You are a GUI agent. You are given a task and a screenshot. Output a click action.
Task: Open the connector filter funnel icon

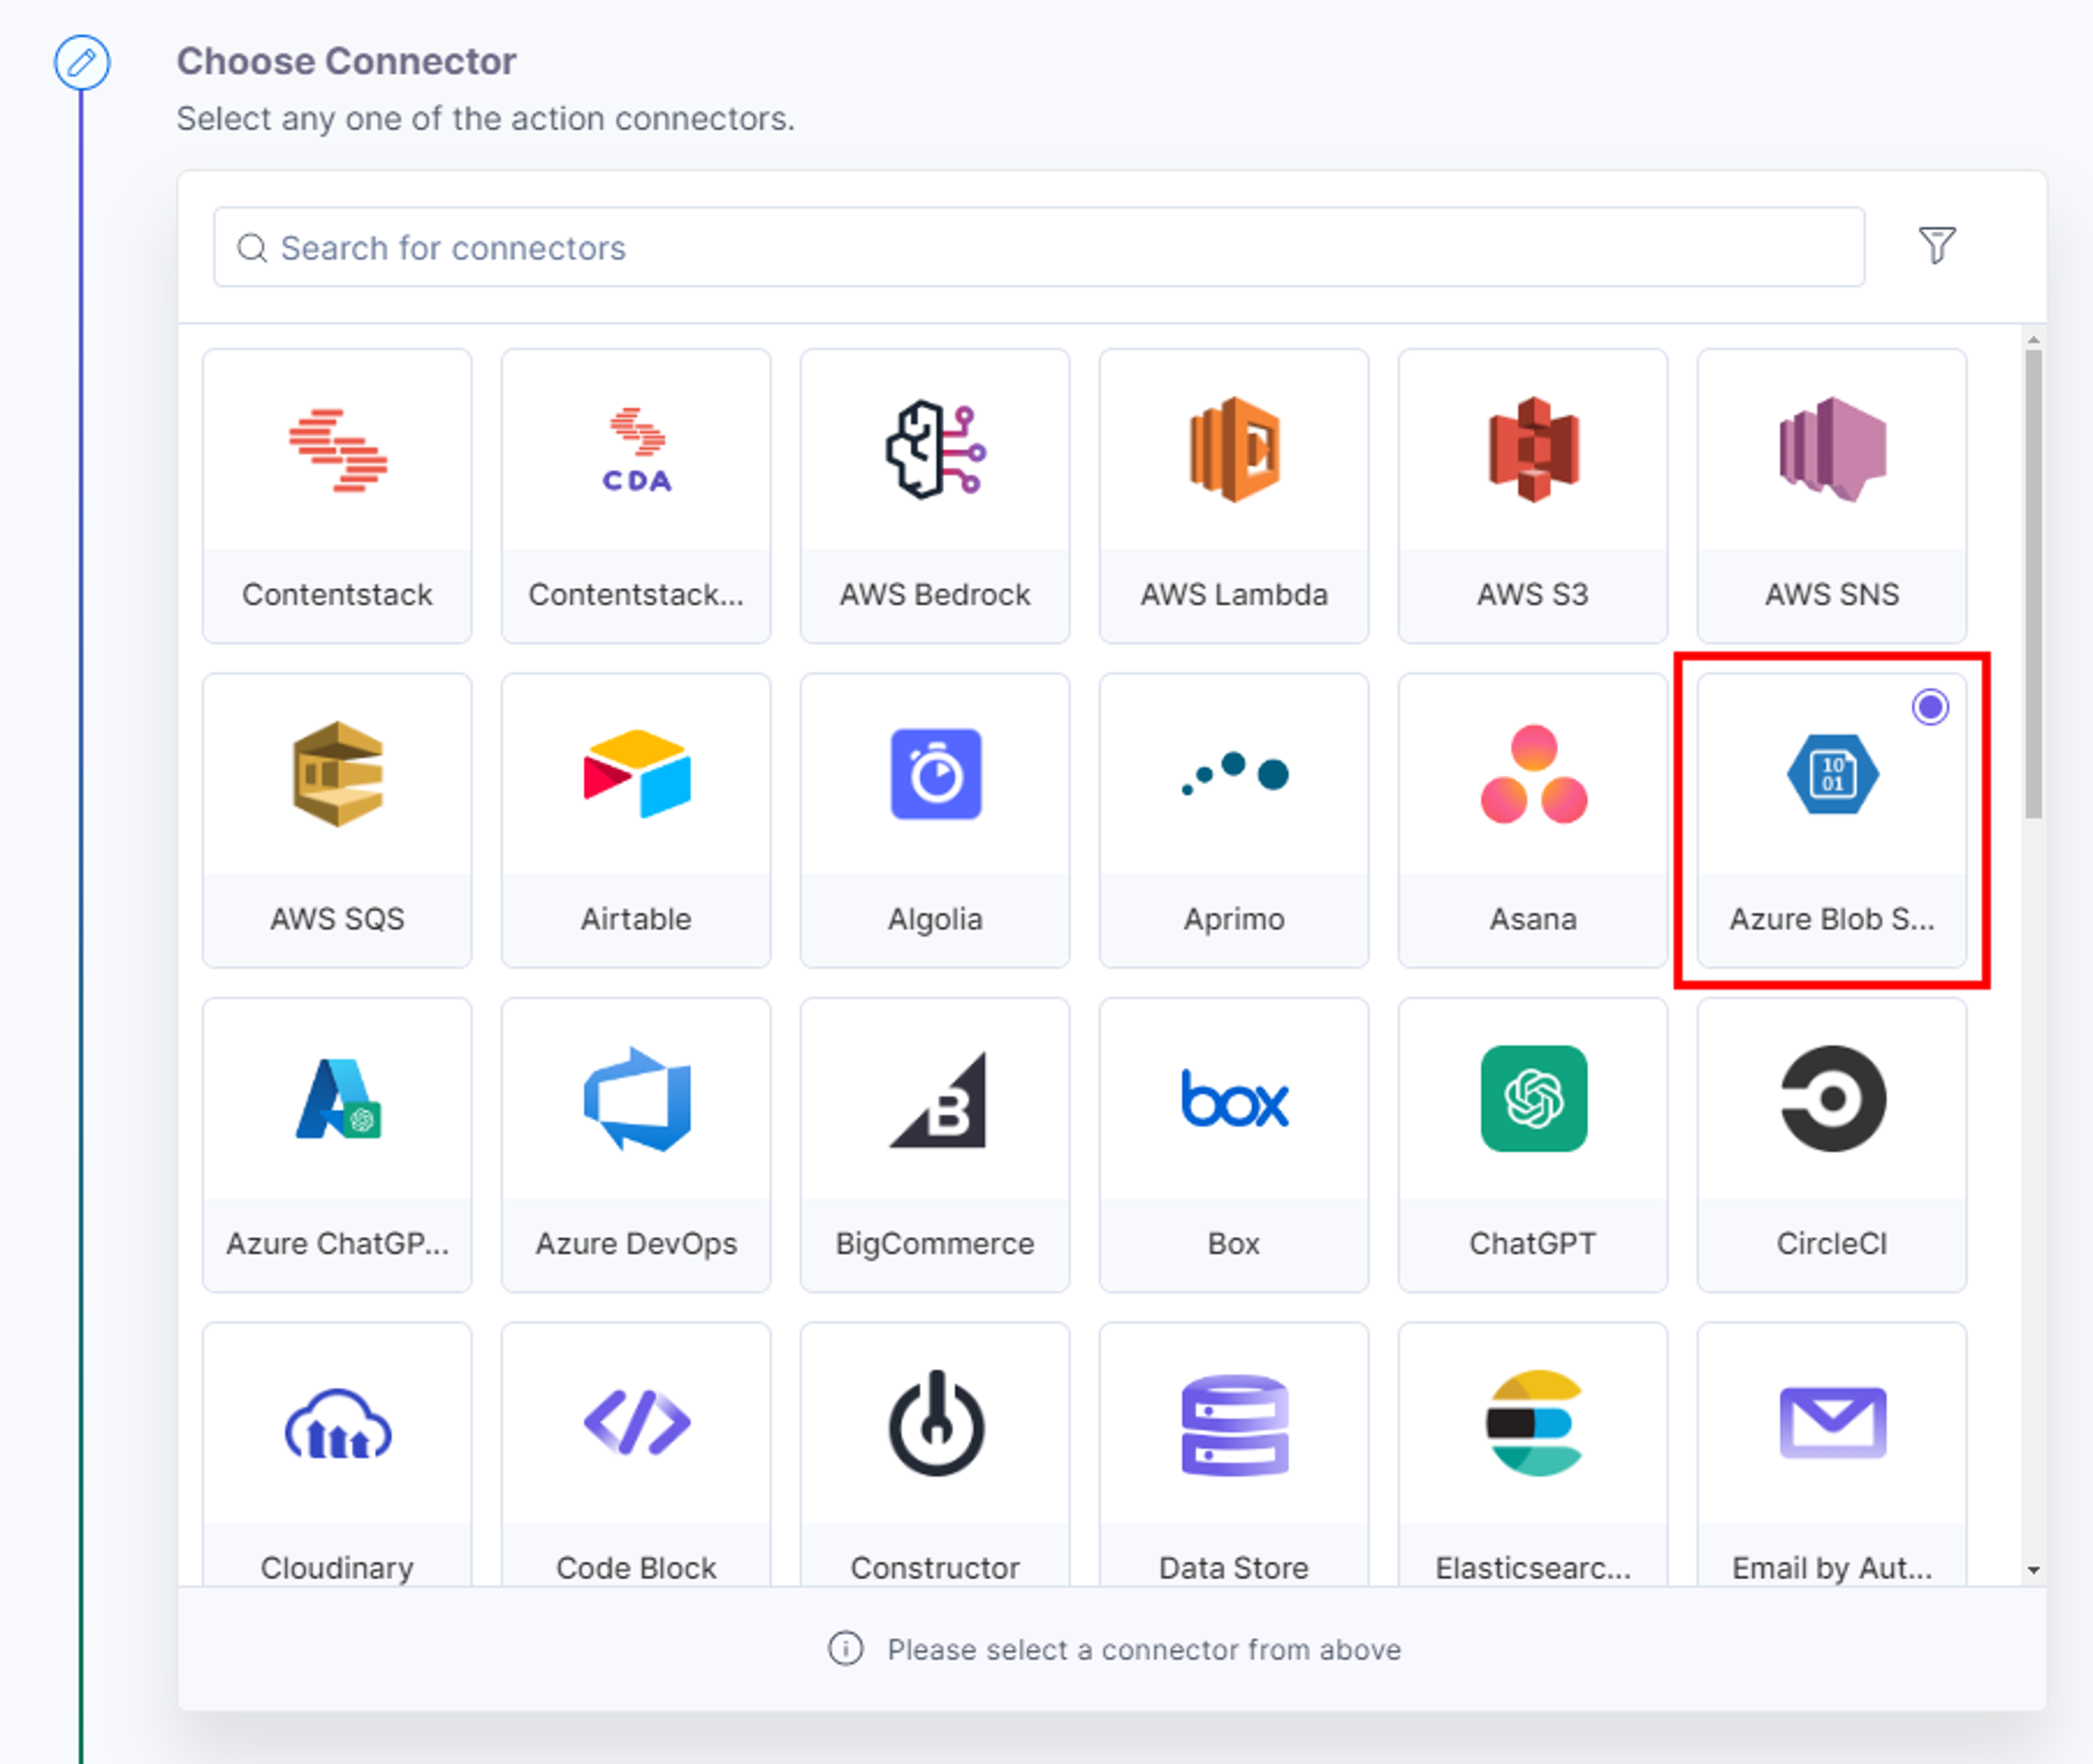tap(1936, 245)
